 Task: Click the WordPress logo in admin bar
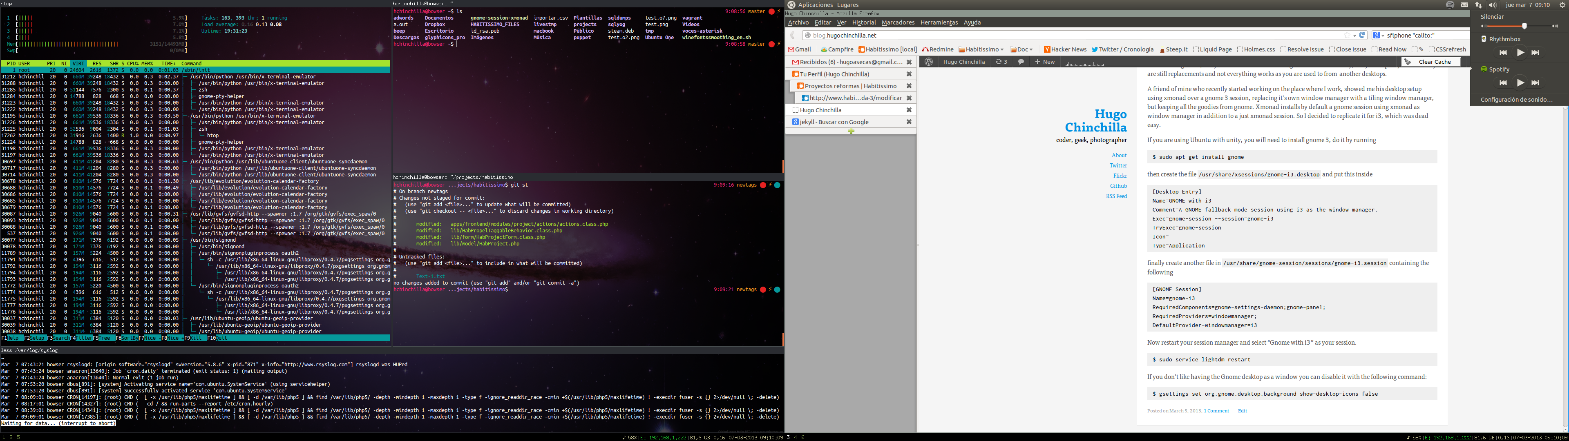point(928,62)
